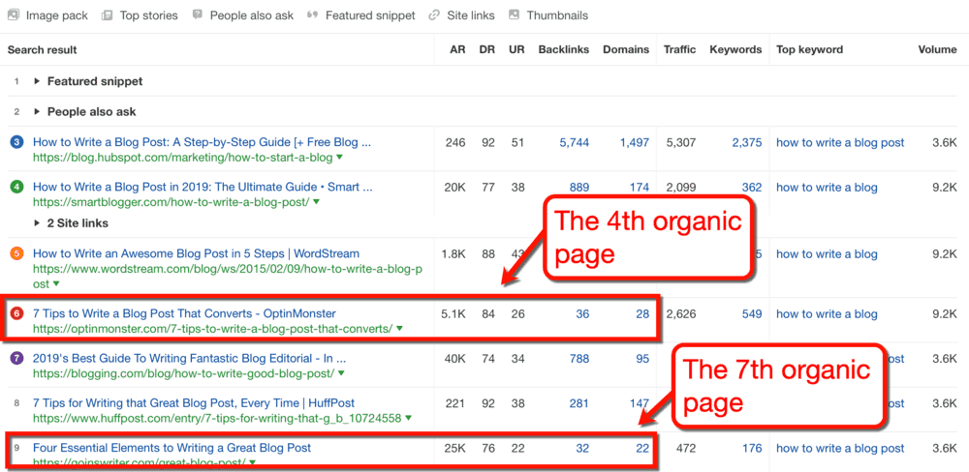The width and height of the screenshot is (969, 472).
Task: Expand the People also ask row
Action: [x=37, y=112]
